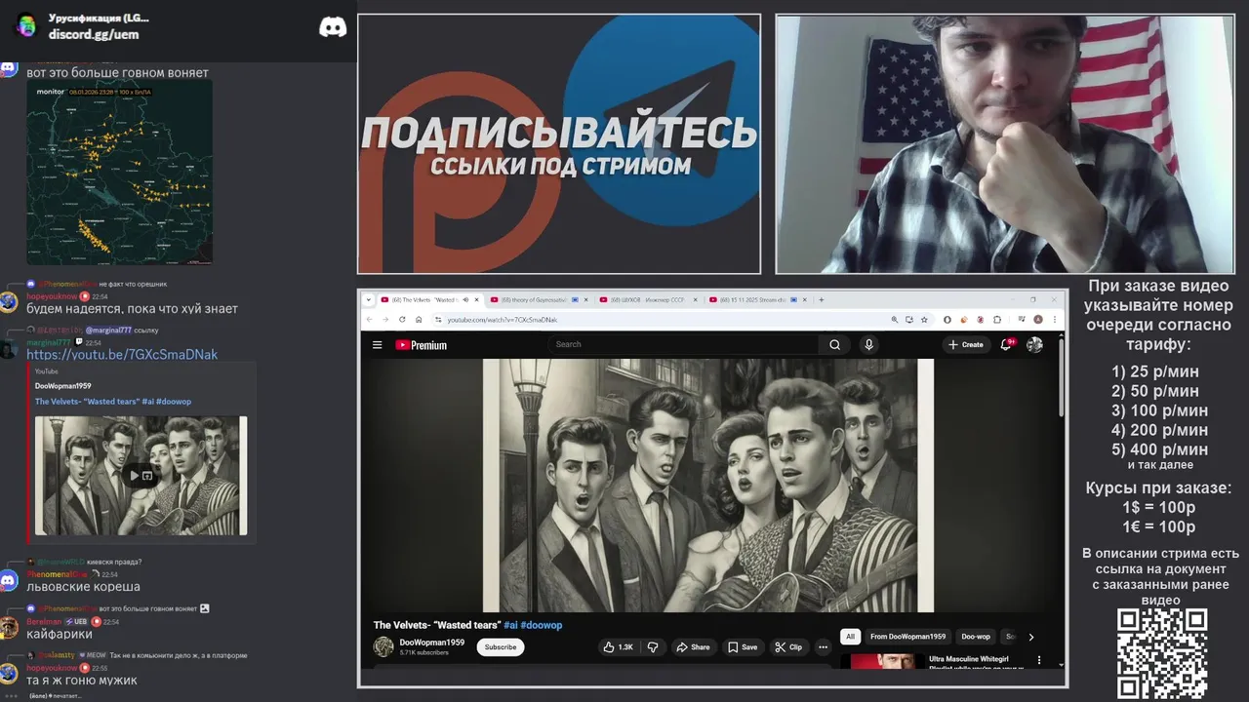1249x702 pixels.
Task: Open DooWopman1959 channel name link
Action: (432, 643)
